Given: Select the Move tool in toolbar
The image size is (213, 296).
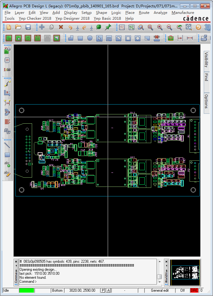Looking at the screenshot, I should [42, 27].
